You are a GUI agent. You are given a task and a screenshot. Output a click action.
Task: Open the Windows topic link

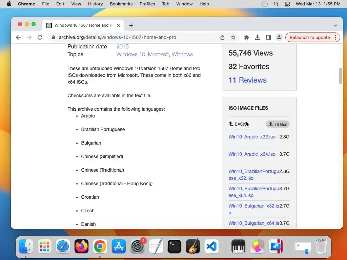coord(182,55)
